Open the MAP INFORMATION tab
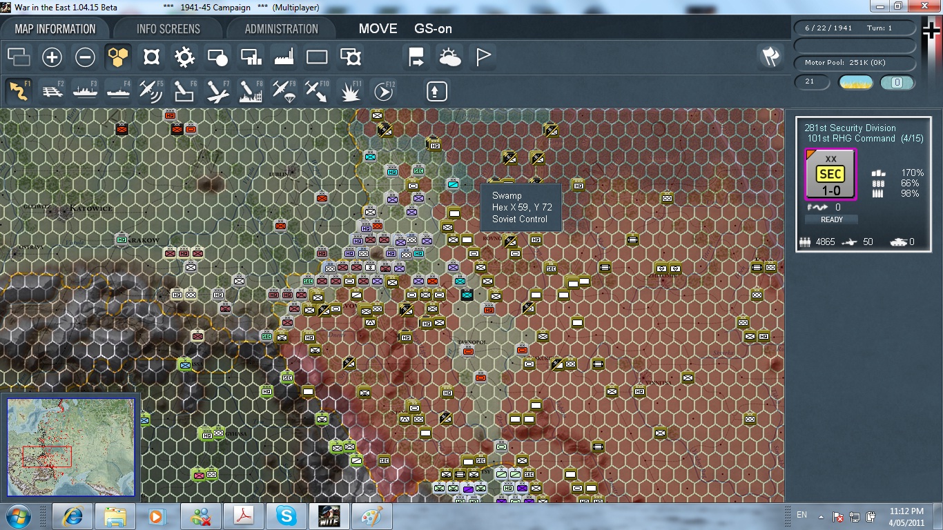 [55, 29]
